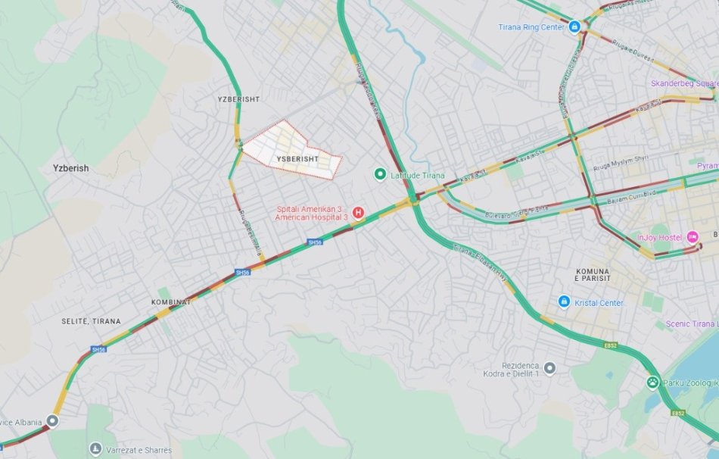Open the Rezidenca Kodra e Diellit marker
The image size is (719, 459).
click(549, 368)
